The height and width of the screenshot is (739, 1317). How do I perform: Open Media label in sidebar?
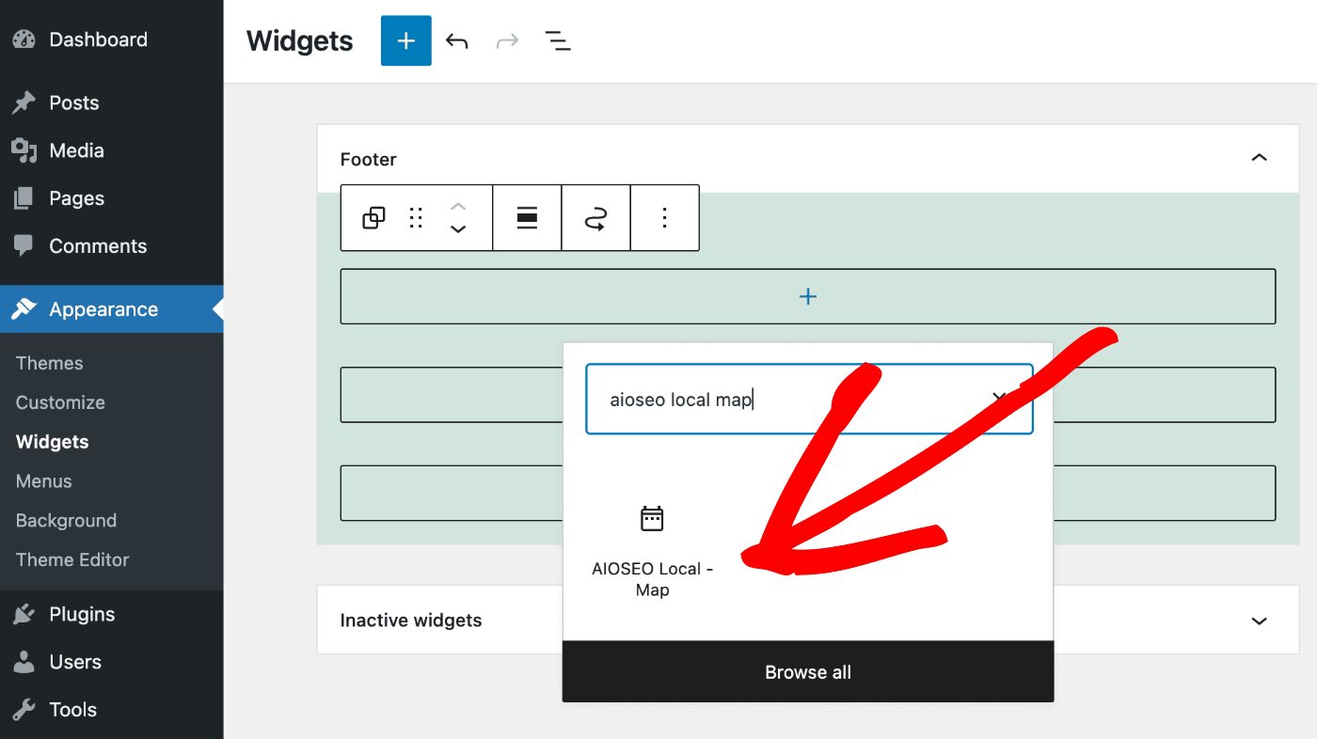click(x=77, y=150)
